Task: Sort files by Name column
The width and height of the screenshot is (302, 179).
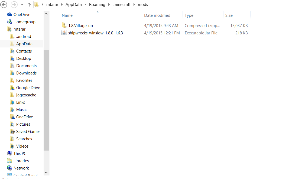Action: click(67, 15)
